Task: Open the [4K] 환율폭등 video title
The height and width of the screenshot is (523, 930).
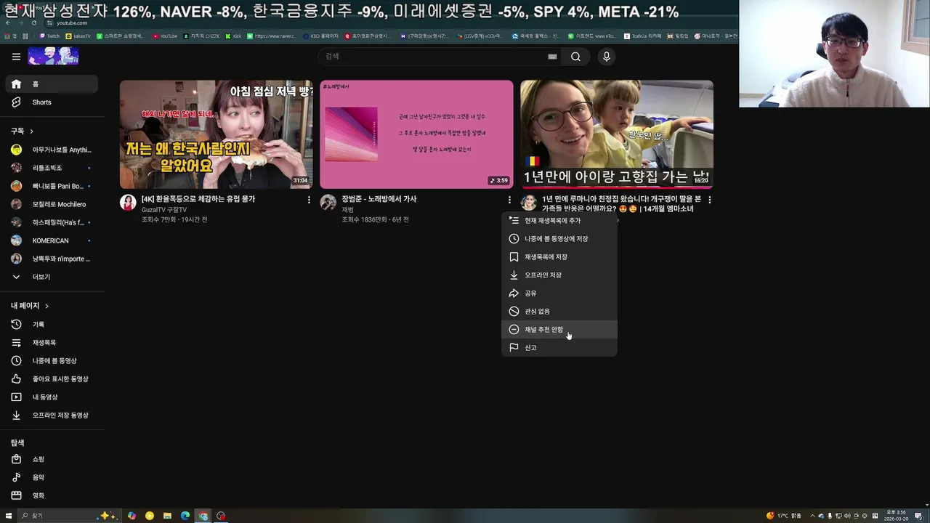Action: (198, 199)
